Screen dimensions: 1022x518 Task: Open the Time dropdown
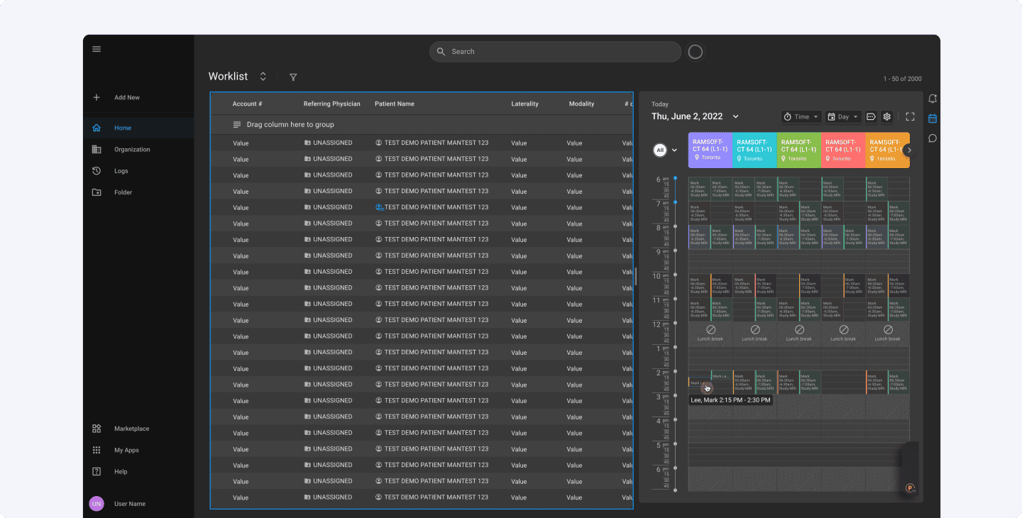[801, 116]
